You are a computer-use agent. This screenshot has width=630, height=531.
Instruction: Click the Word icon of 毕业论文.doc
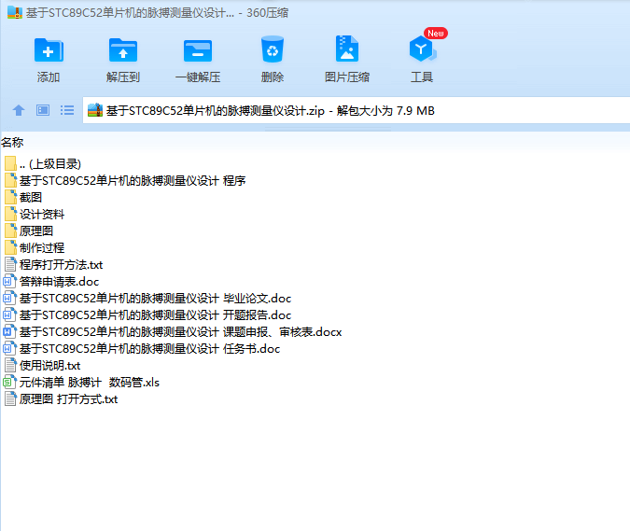(x=9, y=299)
